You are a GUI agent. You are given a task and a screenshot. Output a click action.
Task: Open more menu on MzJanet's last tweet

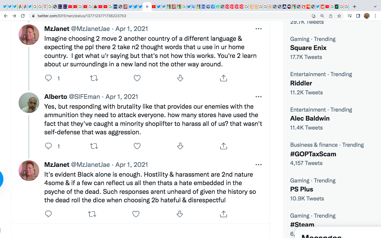pos(258,165)
